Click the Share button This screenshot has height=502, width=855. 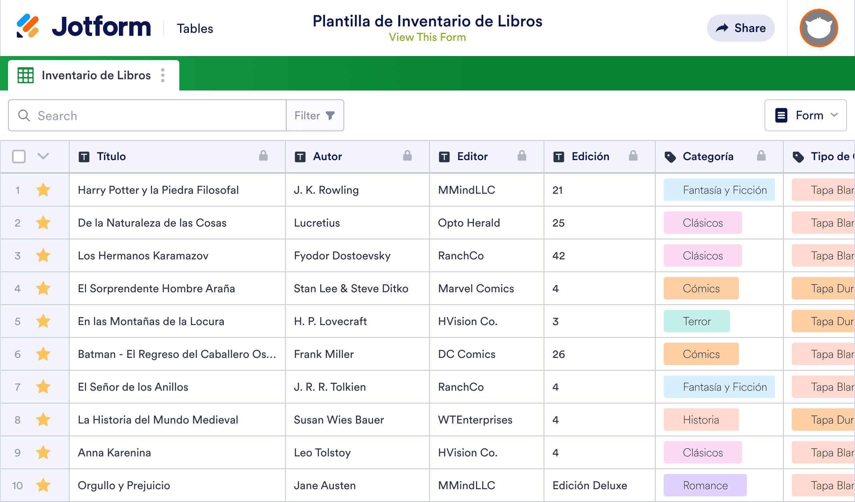point(741,28)
